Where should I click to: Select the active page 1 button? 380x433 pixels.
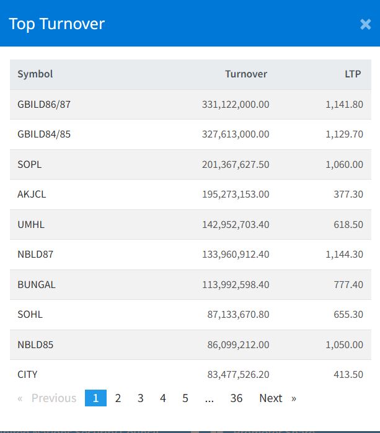click(x=95, y=398)
